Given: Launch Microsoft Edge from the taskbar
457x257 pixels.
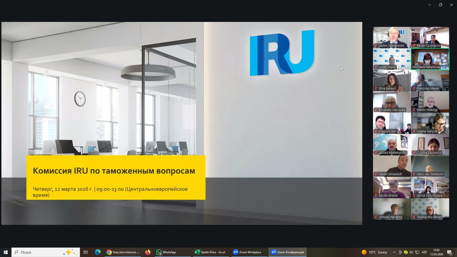Looking at the screenshot, I should 98,252.
